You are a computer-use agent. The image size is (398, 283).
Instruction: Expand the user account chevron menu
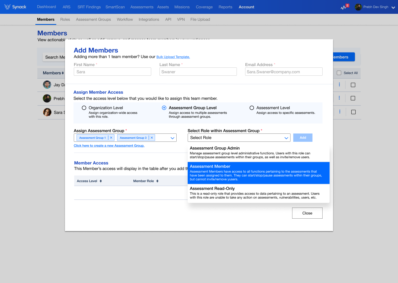(393, 7)
